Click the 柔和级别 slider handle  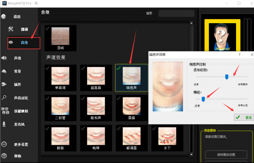[x=227, y=77]
